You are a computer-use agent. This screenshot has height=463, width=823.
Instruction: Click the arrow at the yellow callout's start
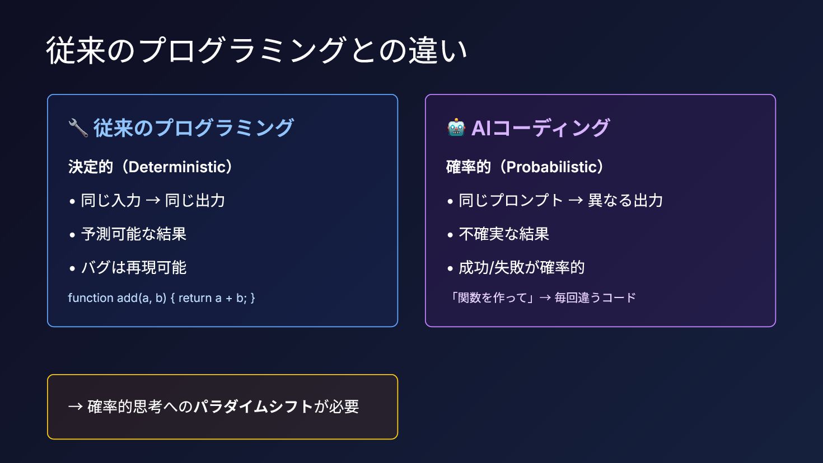pyautogui.click(x=75, y=407)
